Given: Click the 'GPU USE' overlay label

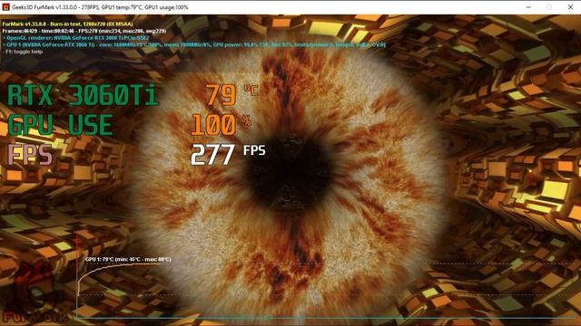Looking at the screenshot, I should (x=60, y=125).
